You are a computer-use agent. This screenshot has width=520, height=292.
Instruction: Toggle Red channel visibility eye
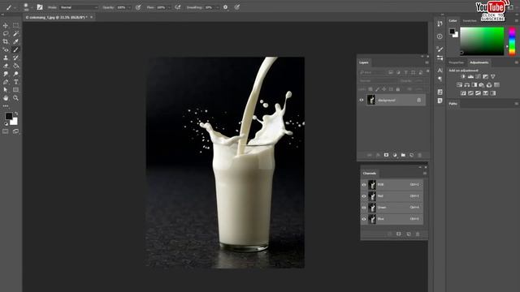point(364,196)
